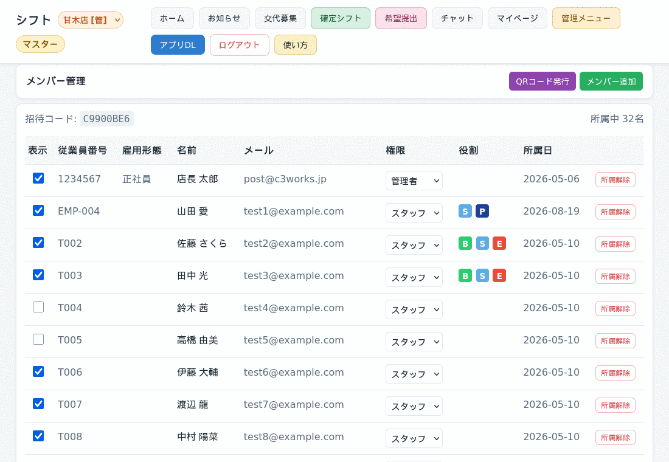Screen dimensions: 669x462
Task: Click the P role badge for 山田 愛
Action: (482, 211)
